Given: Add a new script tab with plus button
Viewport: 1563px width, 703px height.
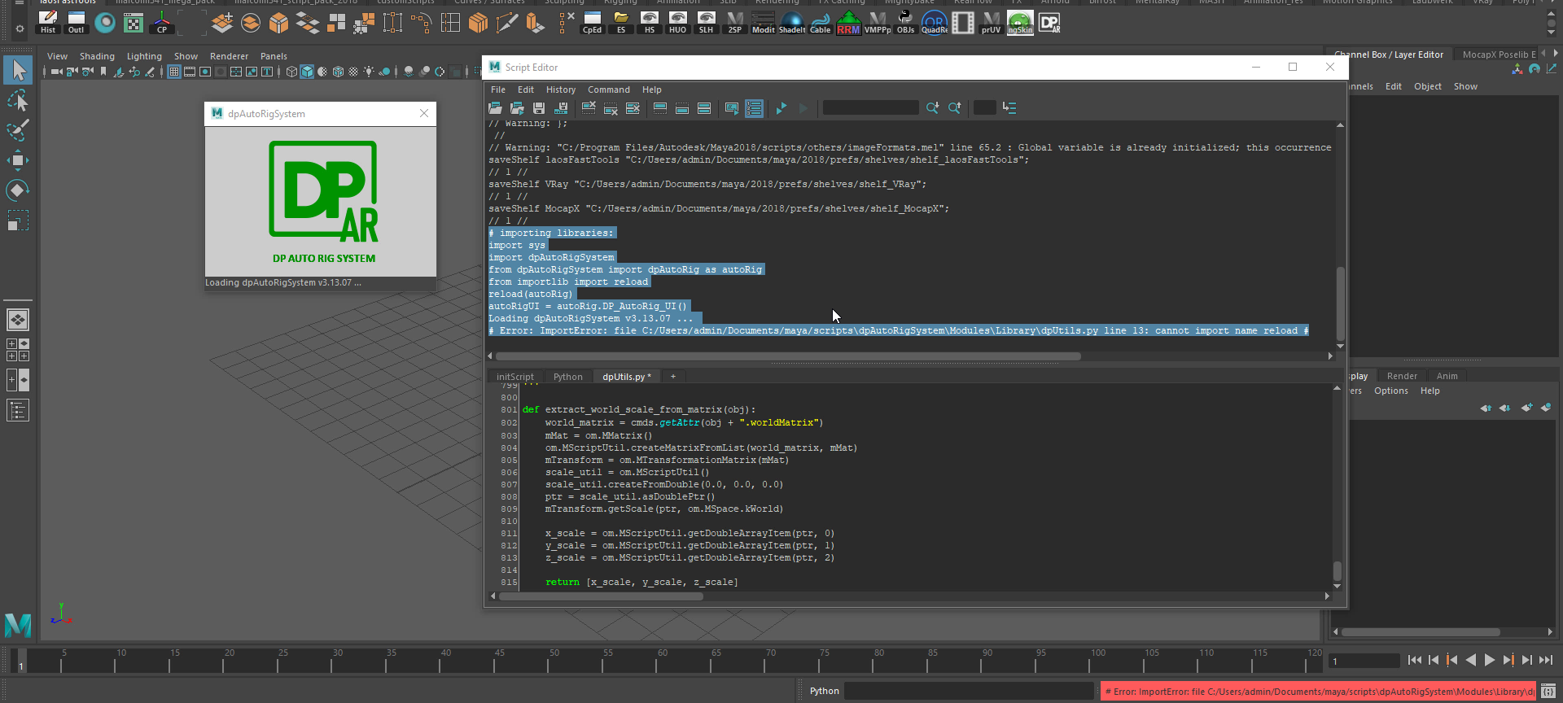Looking at the screenshot, I should 673,377.
